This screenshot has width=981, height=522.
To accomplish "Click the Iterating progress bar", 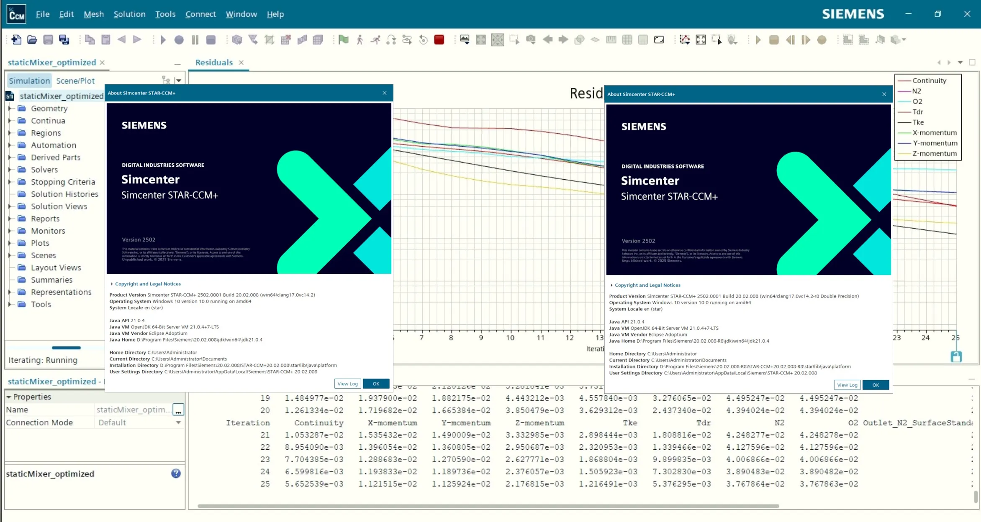I will (x=66, y=348).
